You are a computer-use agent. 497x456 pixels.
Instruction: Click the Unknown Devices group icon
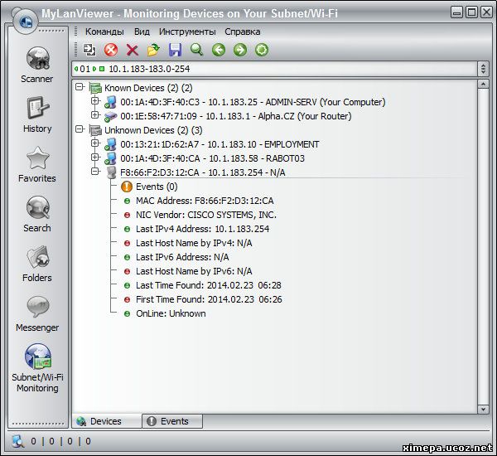pyautogui.click(x=95, y=130)
